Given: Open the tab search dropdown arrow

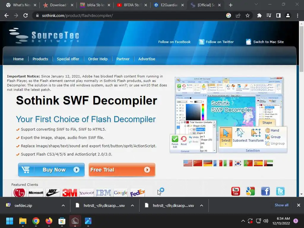Looking at the screenshot, I should coord(256,4).
